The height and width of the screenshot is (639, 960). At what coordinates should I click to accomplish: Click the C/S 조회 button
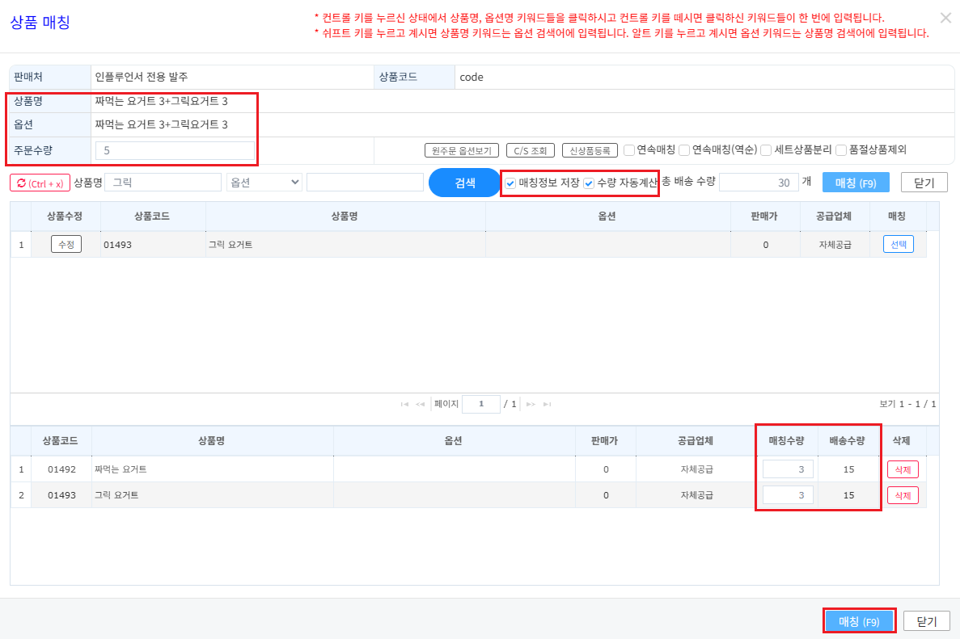[531, 150]
